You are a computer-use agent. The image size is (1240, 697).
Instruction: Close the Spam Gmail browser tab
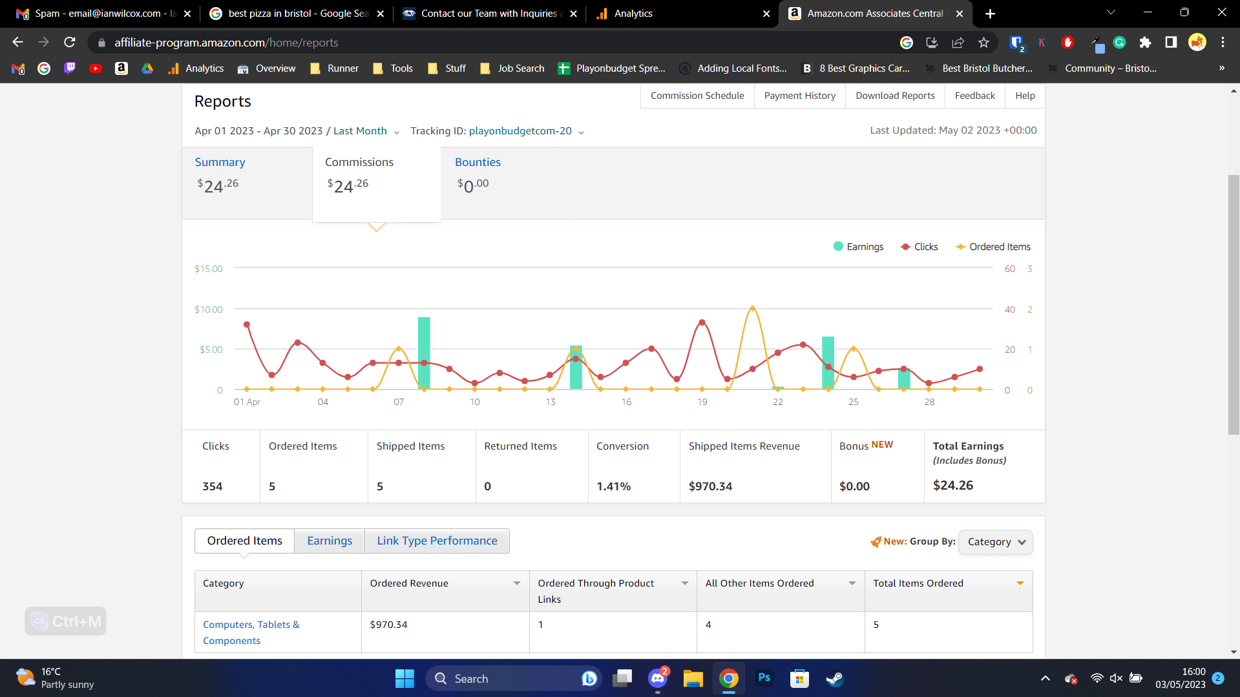[x=187, y=14]
